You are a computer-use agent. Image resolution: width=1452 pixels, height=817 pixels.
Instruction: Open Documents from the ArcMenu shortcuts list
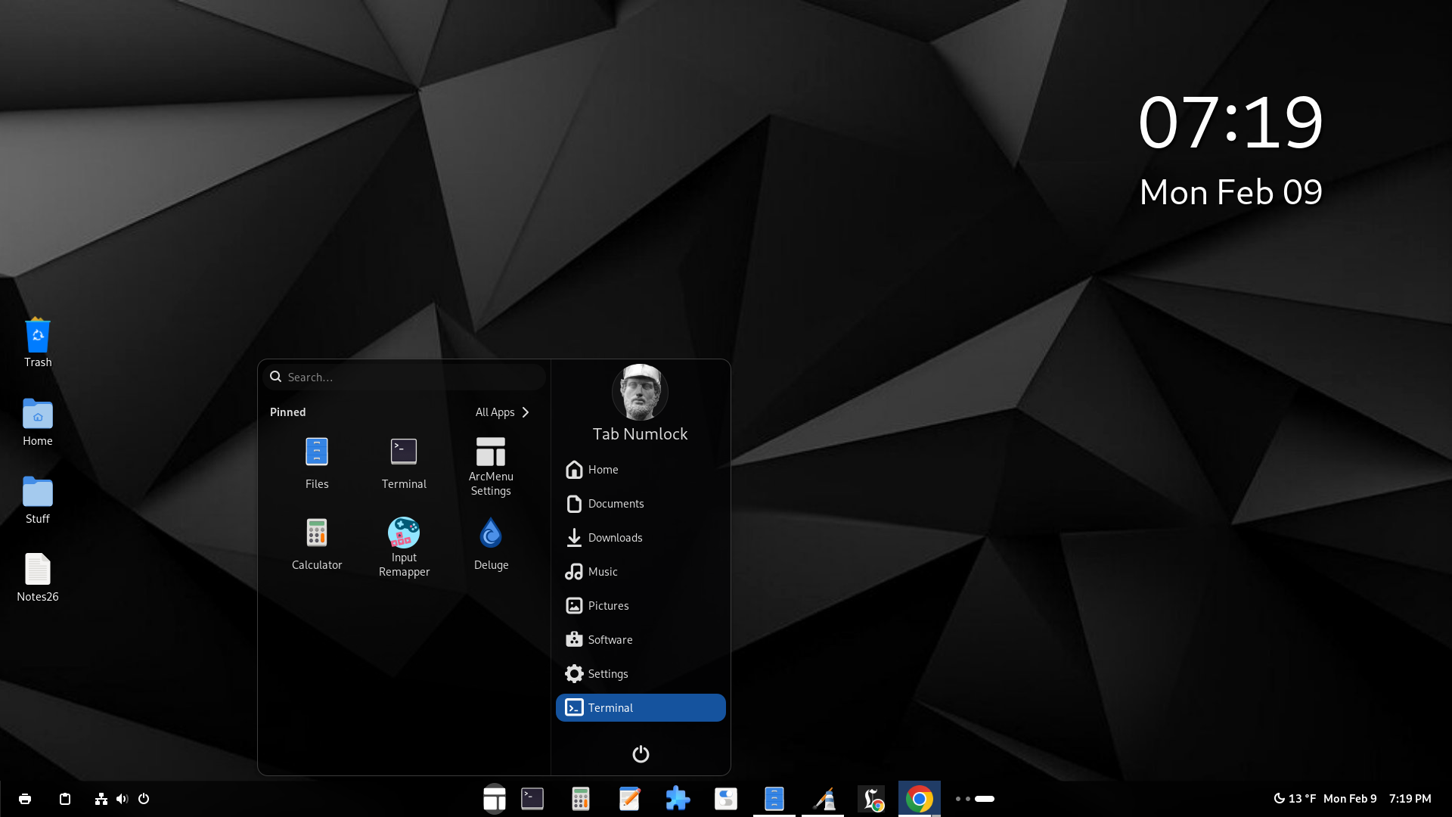[641, 504]
